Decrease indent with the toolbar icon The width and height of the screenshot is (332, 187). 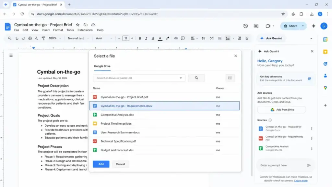click(x=239, y=38)
